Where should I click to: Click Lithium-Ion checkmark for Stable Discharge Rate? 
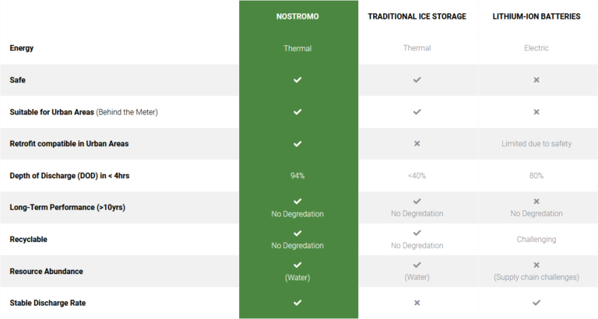[x=536, y=303]
